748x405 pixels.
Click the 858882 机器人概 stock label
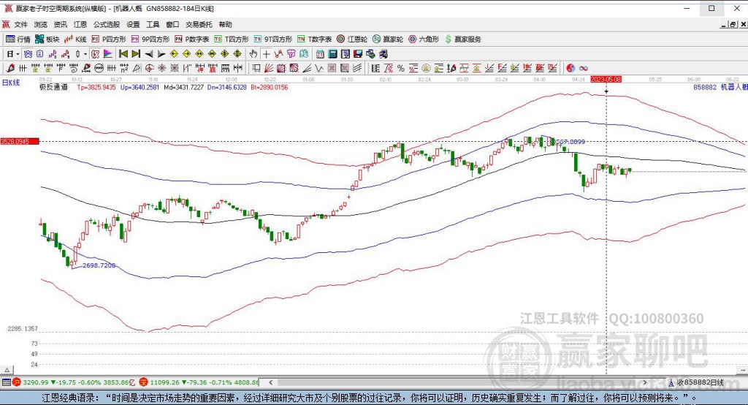pos(720,88)
